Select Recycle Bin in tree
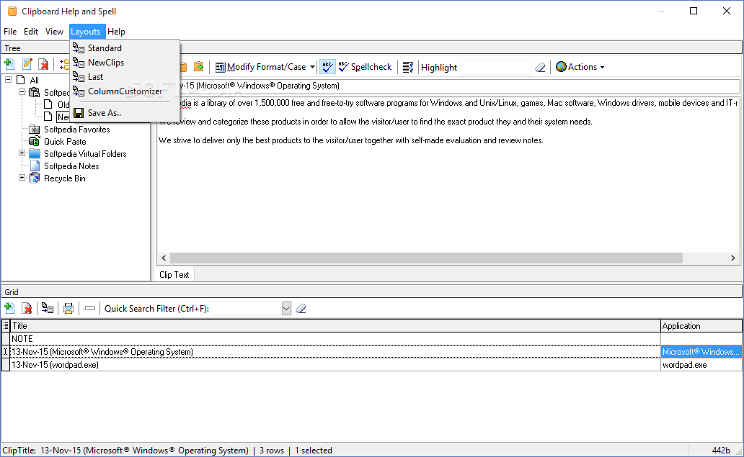The width and height of the screenshot is (744, 457). tap(65, 178)
